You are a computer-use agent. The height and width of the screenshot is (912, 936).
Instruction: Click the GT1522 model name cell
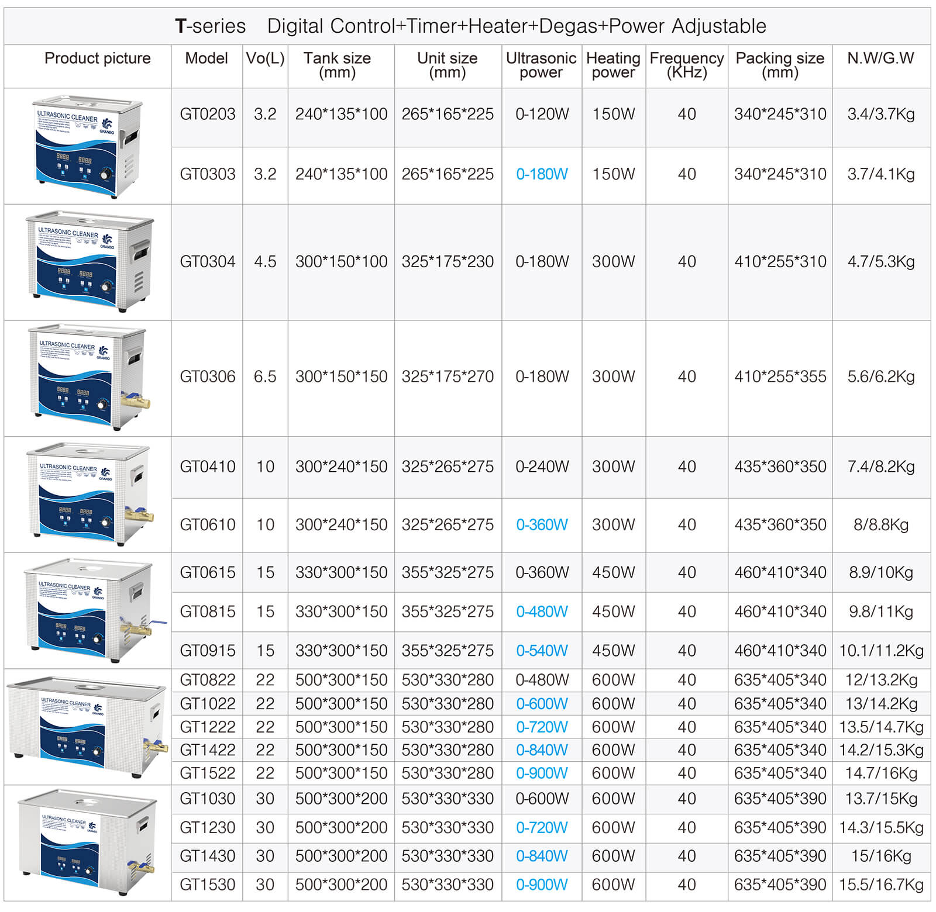(x=207, y=773)
